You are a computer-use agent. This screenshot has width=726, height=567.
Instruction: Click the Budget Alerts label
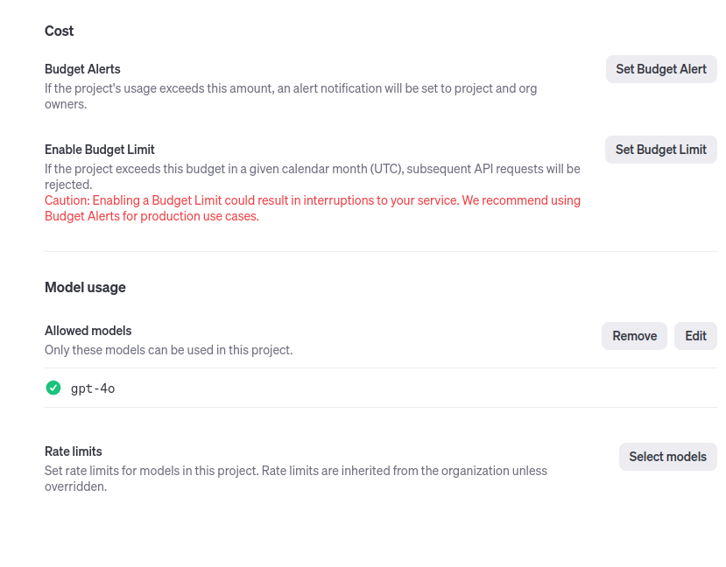[82, 69]
